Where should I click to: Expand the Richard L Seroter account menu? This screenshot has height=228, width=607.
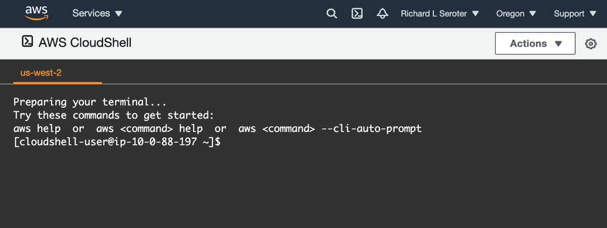click(440, 14)
